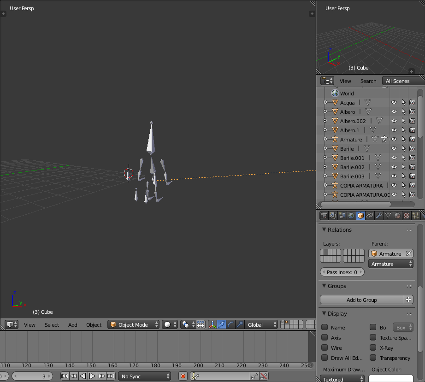Image resolution: width=425 pixels, height=382 pixels.
Task: Enable the Texture Space checkbox
Action: tap(373, 338)
